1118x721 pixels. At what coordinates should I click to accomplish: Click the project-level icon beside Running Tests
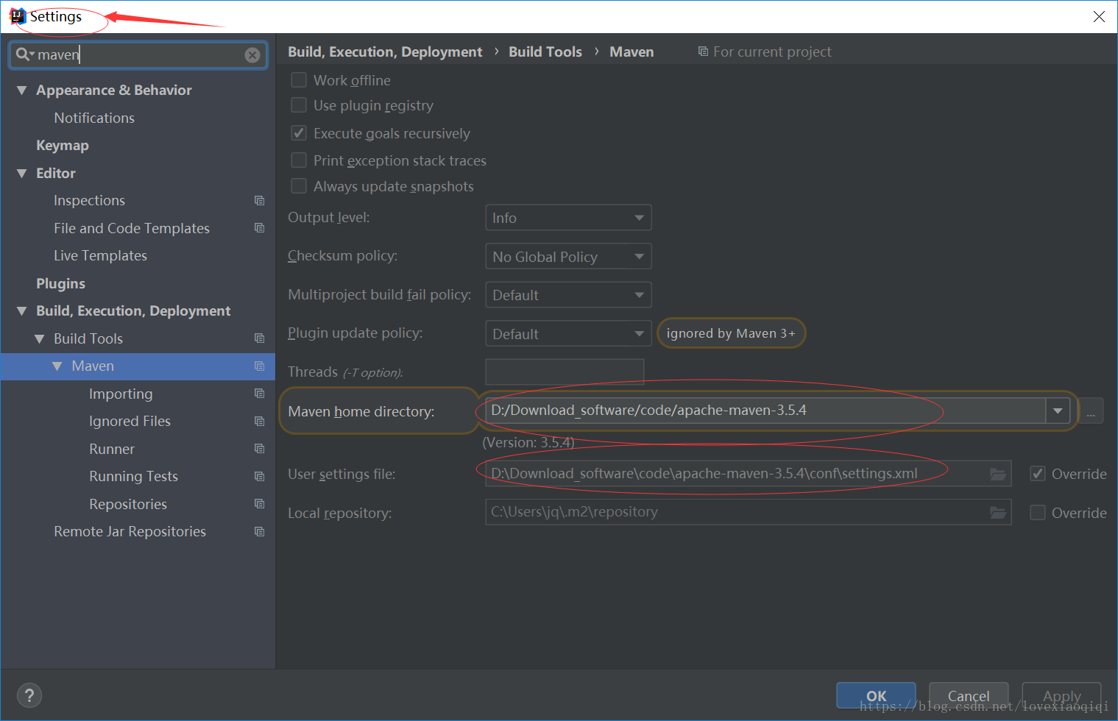click(x=259, y=476)
